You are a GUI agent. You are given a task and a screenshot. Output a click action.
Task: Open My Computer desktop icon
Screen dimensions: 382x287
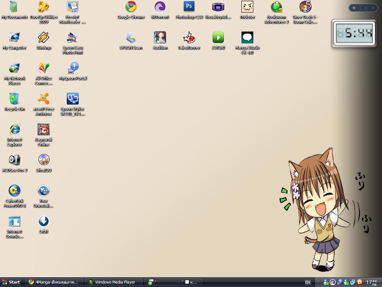pos(14,41)
